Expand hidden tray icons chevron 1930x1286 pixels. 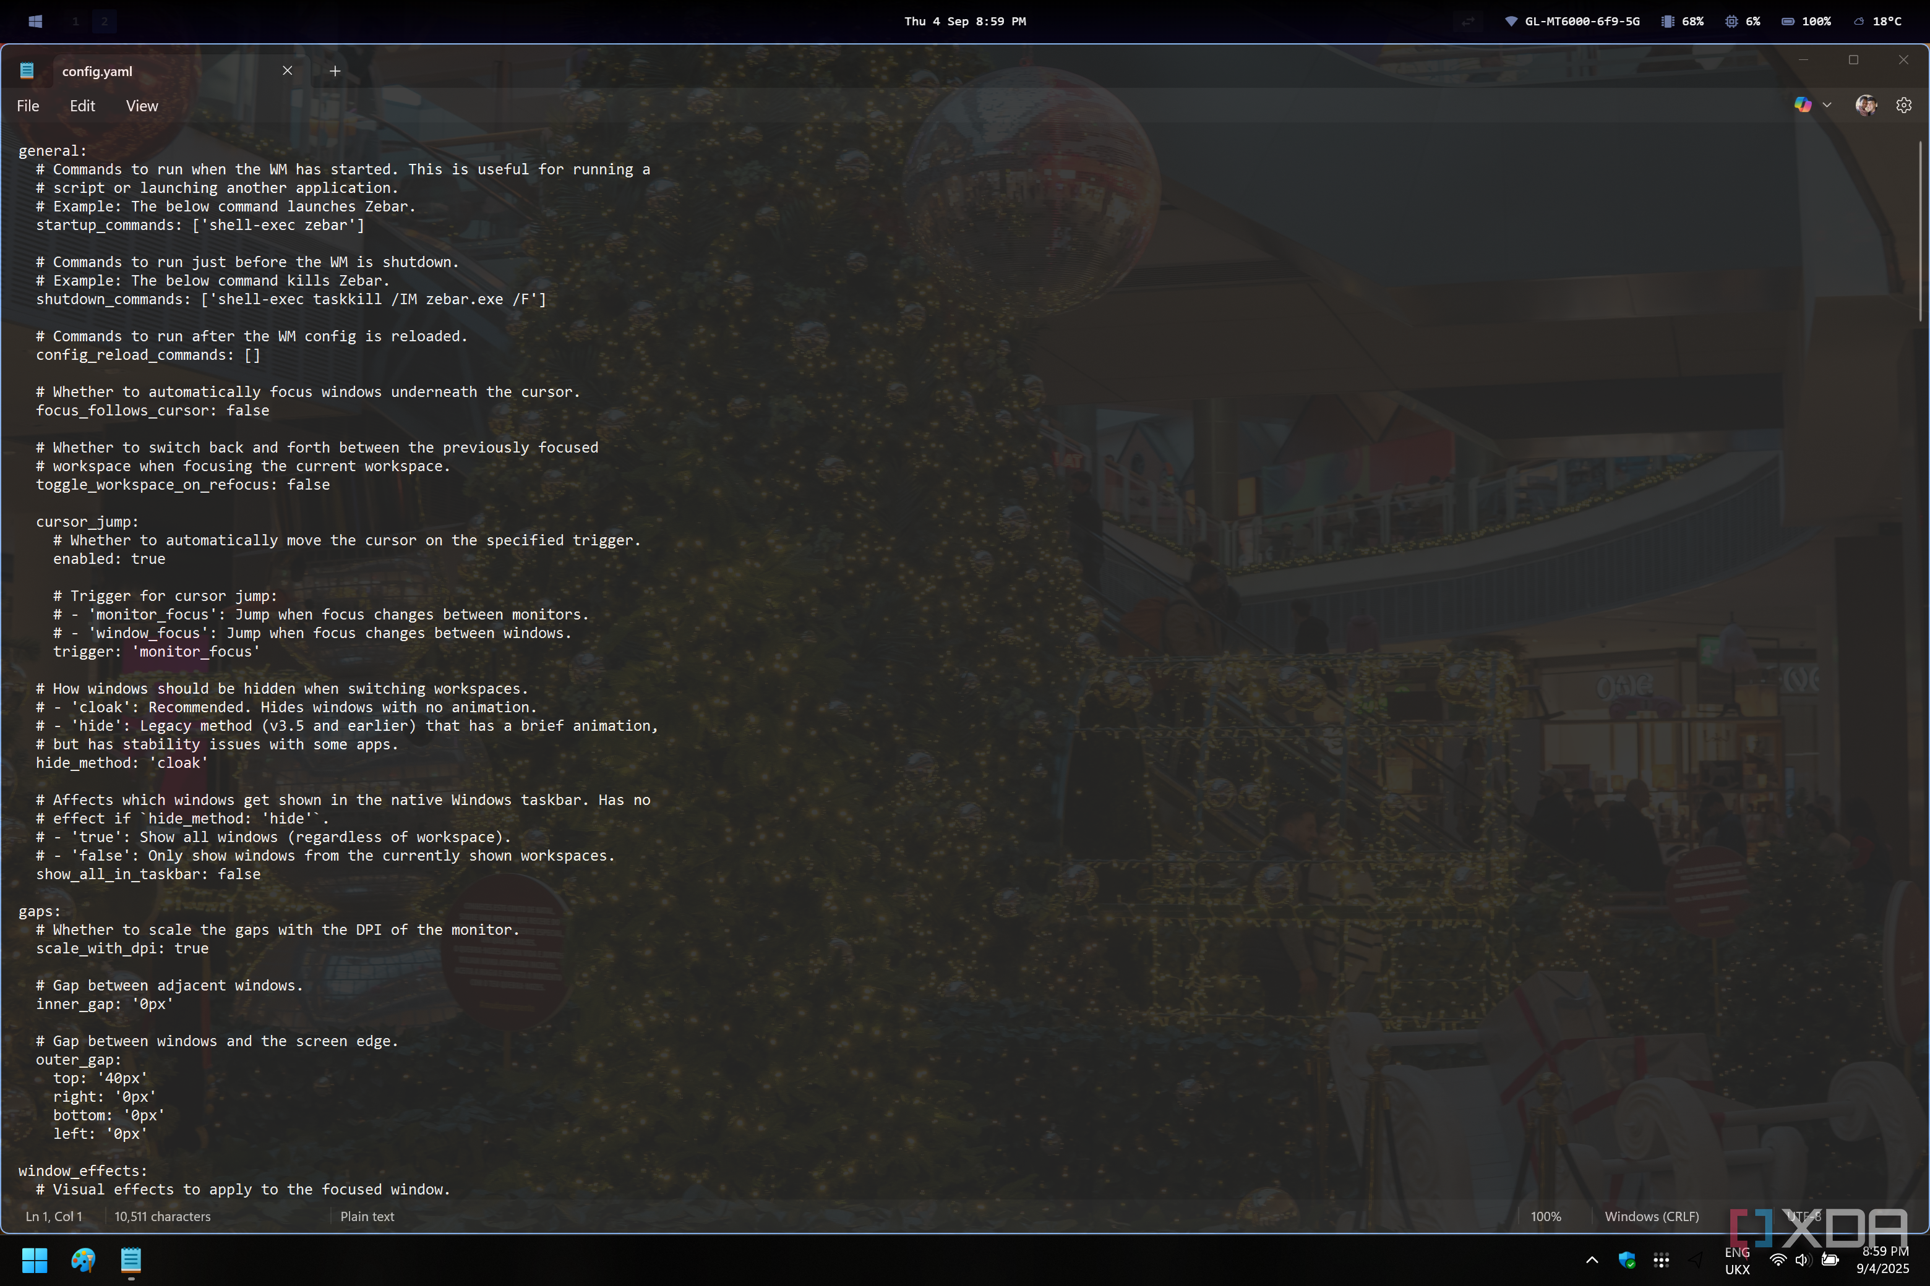[1592, 1260]
